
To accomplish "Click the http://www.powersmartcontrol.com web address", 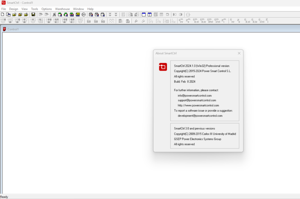I will [x=198, y=106].
